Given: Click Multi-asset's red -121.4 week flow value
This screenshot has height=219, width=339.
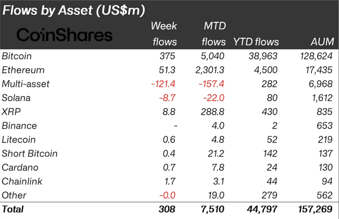Looking at the screenshot, I should pyautogui.click(x=163, y=84).
